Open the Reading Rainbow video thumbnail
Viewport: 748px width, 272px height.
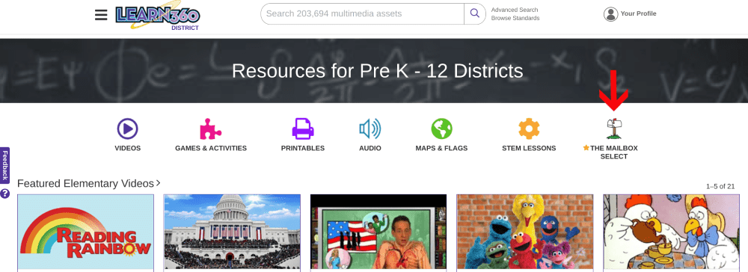click(86, 233)
